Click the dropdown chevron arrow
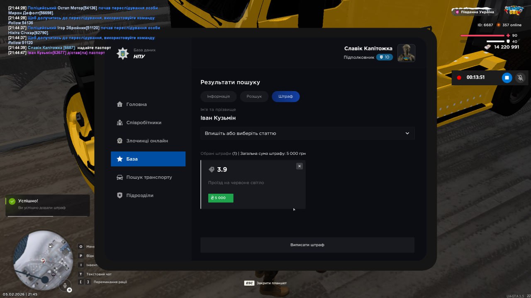531x298 pixels. pos(407,133)
